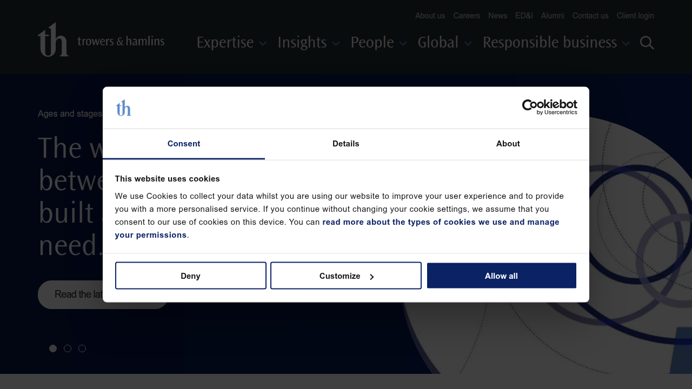Go to the About us link
This screenshot has height=389, width=692.
(x=430, y=16)
